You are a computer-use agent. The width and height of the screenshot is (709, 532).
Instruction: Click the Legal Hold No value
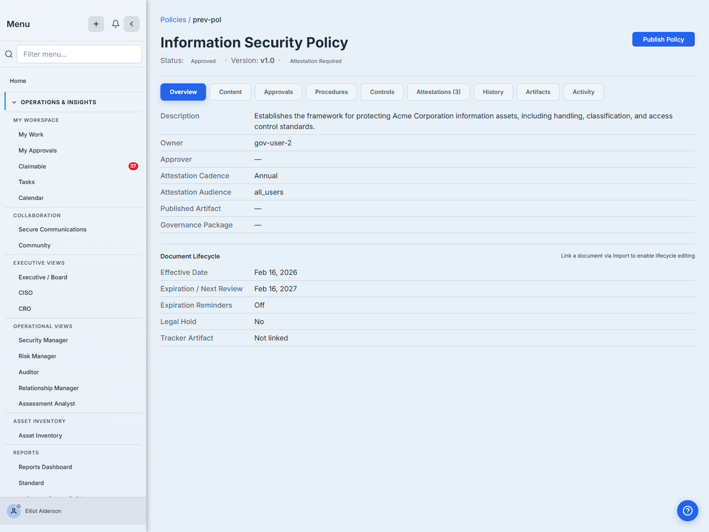tap(259, 322)
